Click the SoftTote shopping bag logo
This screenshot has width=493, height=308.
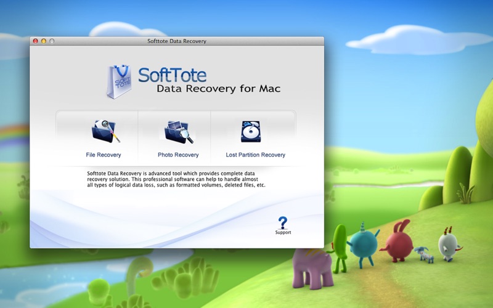click(118, 81)
